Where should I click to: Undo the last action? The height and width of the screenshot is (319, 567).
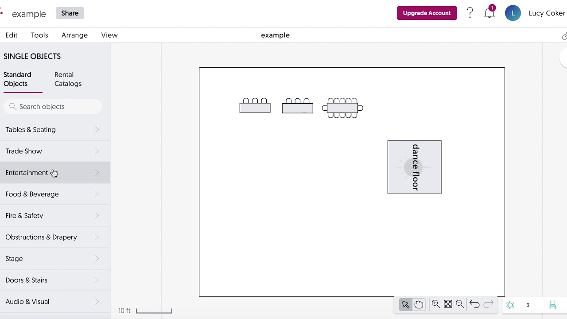point(474,304)
